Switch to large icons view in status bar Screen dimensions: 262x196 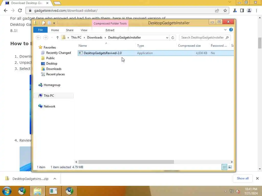[230, 167]
